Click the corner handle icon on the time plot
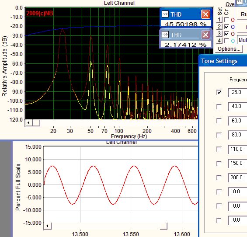 [x=164, y=226]
